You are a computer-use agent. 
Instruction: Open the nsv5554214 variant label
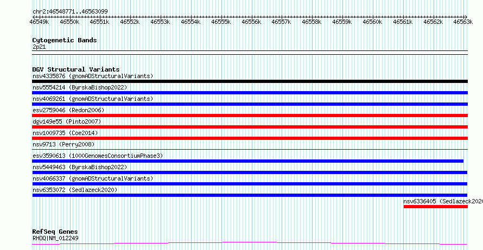[80, 87]
